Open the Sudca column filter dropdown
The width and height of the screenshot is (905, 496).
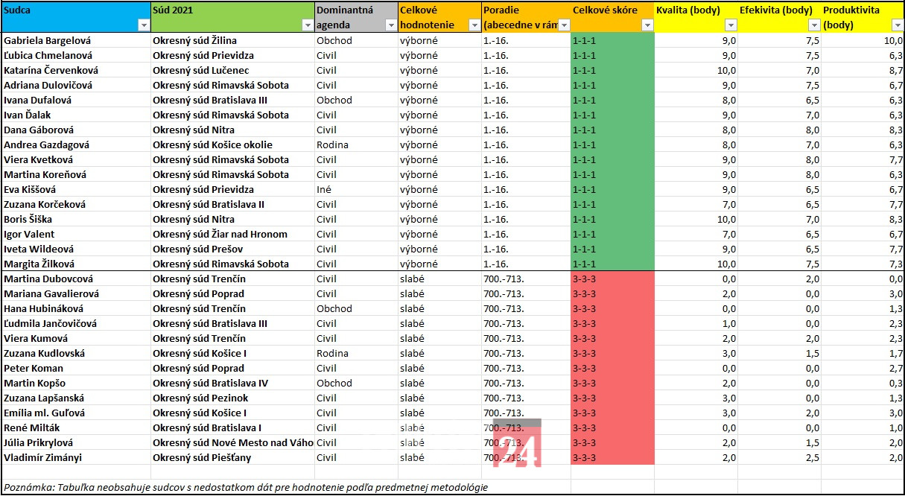144,25
